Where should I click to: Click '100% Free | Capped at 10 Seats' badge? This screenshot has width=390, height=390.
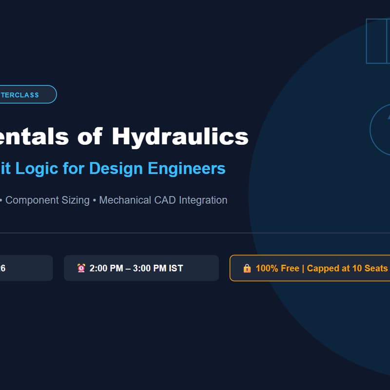click(310, 268)
